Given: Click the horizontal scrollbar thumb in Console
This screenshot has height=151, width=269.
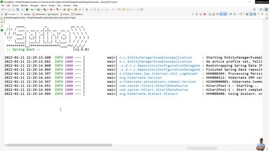Looking at the screenshot, I should tap(59, 145).
